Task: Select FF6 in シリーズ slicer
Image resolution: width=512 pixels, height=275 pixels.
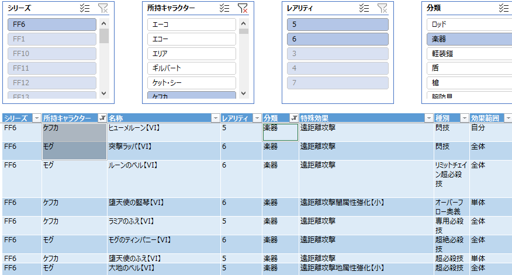Action: pyautogui.click(x=52, y=25)
